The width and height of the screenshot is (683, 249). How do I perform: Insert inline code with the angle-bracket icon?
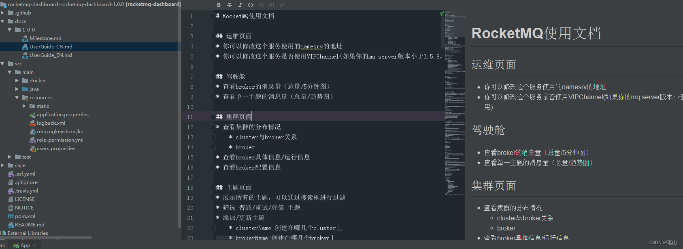pyautogui.click(x=251, y=5)
